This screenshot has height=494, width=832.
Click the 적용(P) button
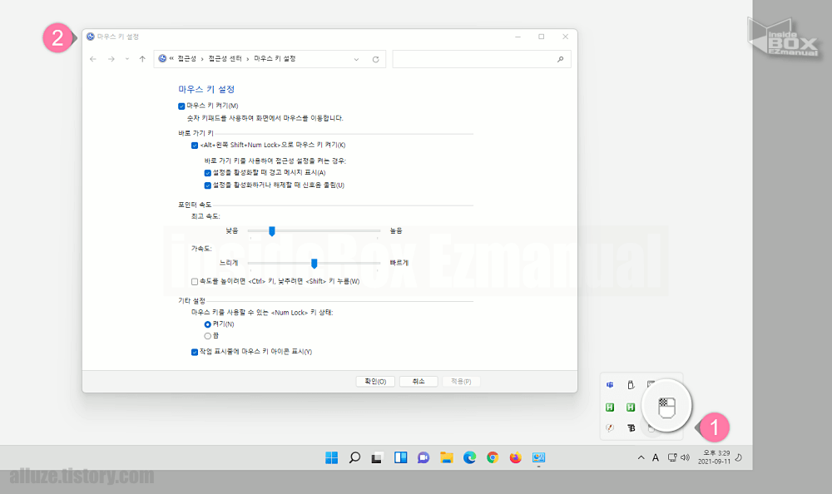click(461, 382)
